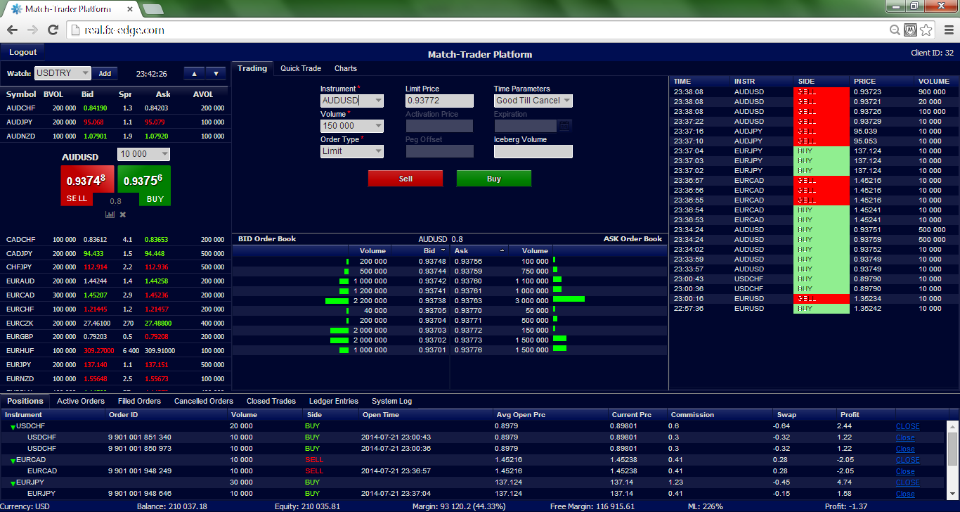
Task: Click CLOSE link for the USDCHF group
Action: click(x=907, y=426)
